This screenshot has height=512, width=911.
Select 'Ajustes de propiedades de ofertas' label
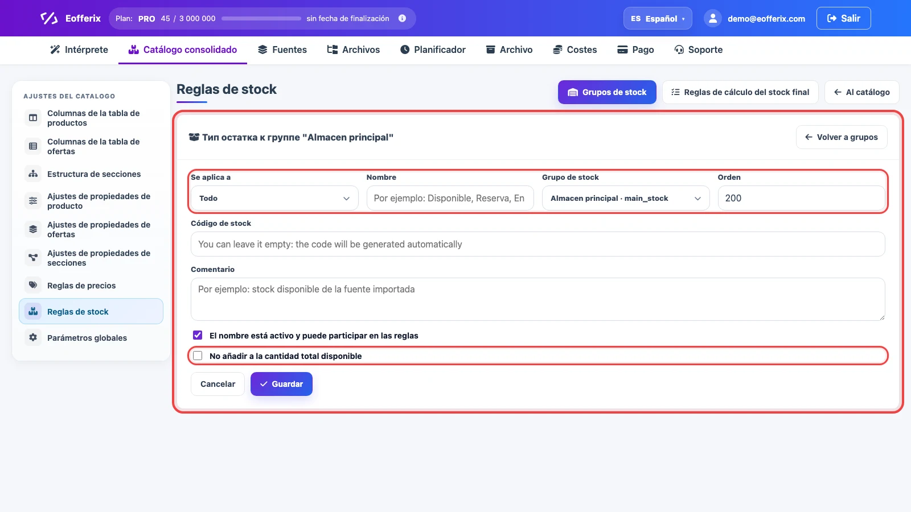(99, 229)
